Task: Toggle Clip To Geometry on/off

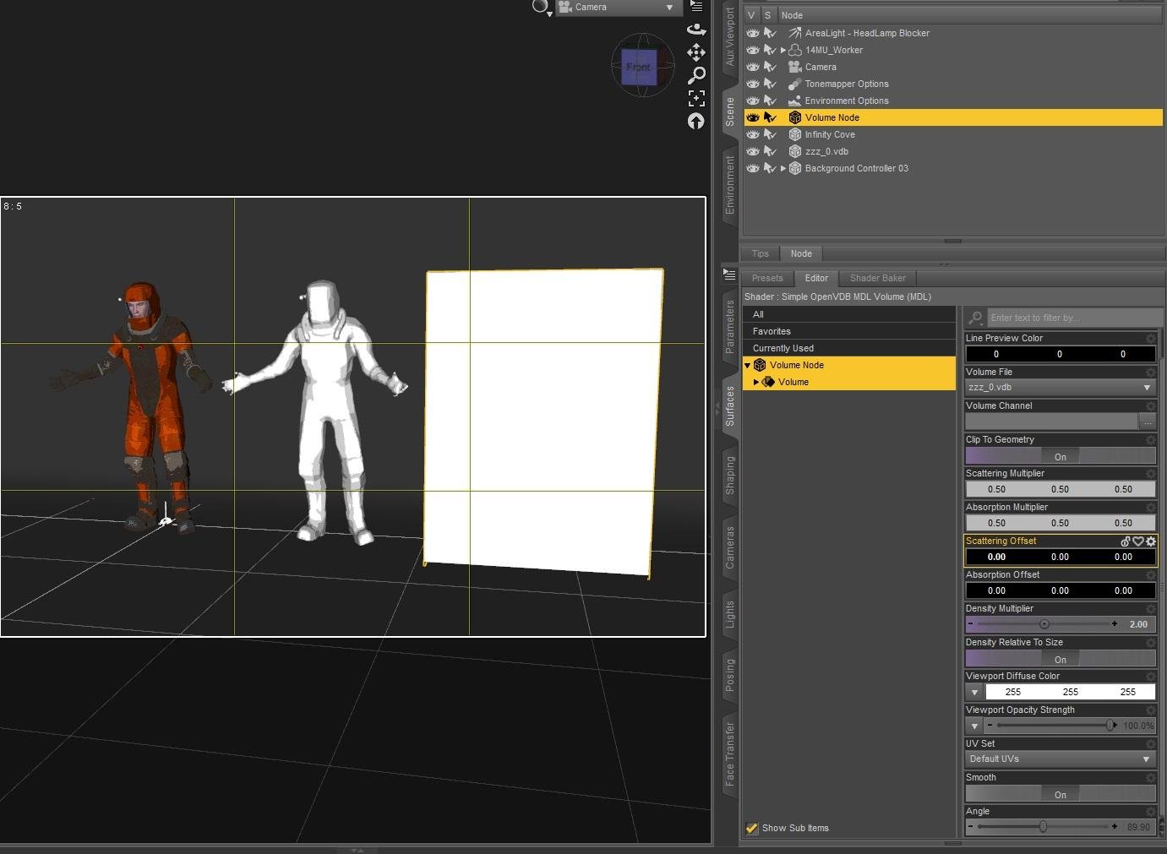Action: pyautogui.click(x=1060, y=456)
